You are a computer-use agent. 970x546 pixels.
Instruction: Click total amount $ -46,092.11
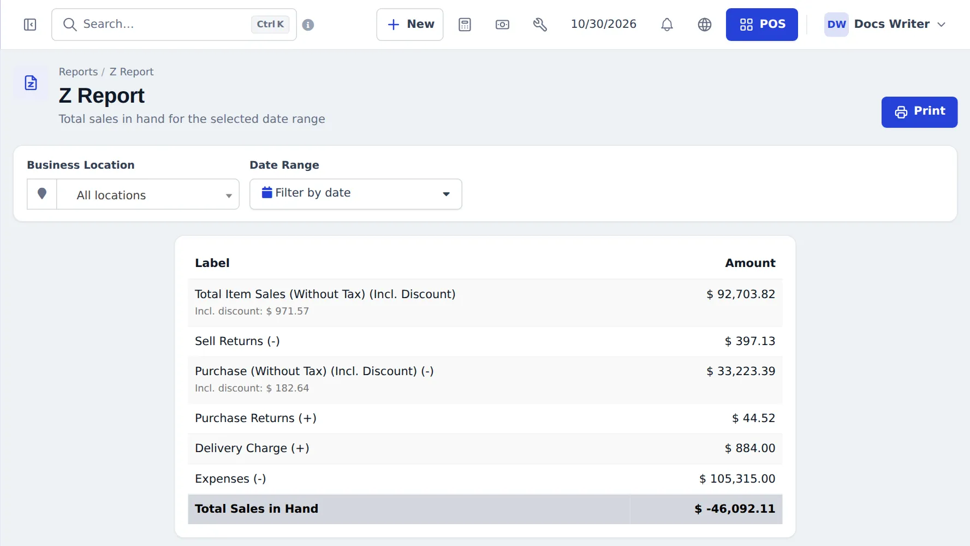click(x=735, y=508)
